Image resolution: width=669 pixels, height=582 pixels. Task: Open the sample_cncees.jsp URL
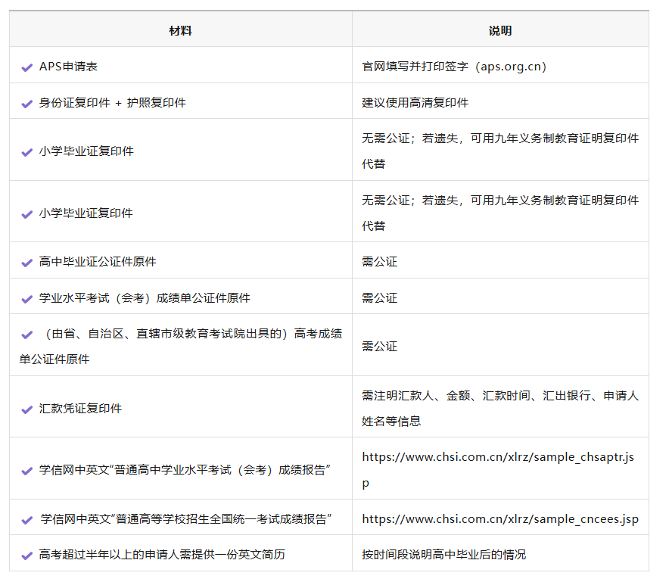click(500, 519)
